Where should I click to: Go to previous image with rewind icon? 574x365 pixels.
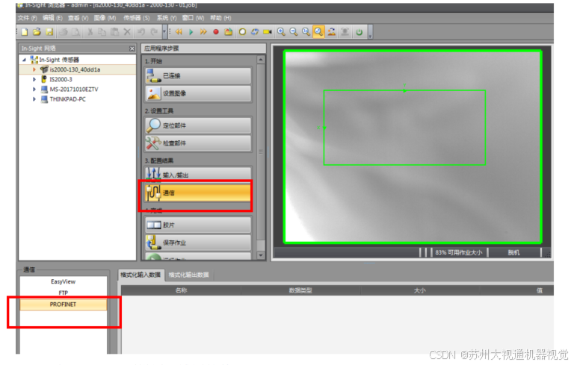179,32
